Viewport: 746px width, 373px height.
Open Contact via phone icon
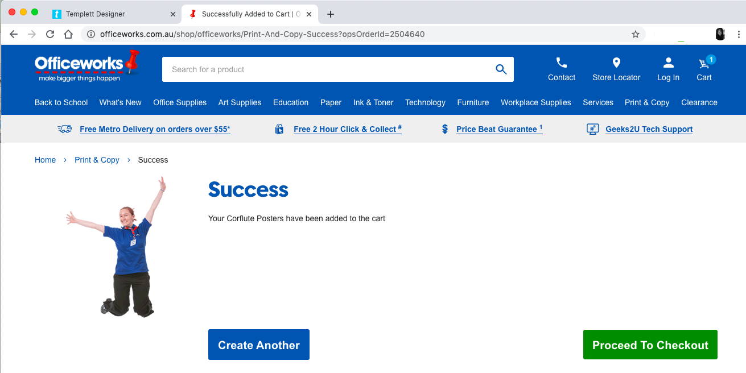click(562, 63)
